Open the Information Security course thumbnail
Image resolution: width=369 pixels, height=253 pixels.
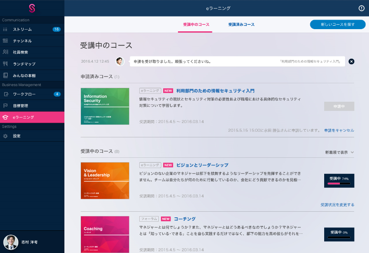coord(105,107)
